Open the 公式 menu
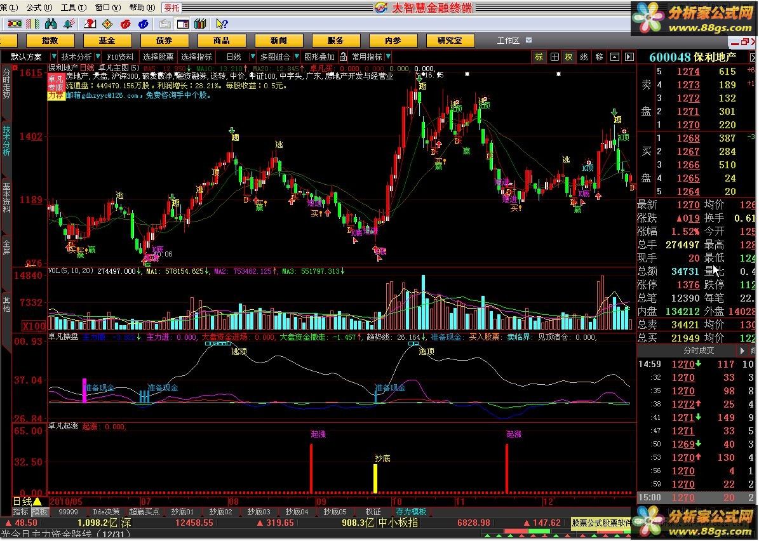 (x=39, y=8)
